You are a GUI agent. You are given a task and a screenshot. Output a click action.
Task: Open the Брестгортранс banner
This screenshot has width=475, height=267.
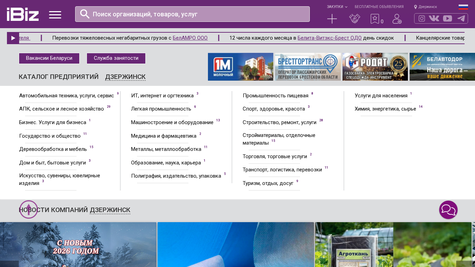pos(308,67)
